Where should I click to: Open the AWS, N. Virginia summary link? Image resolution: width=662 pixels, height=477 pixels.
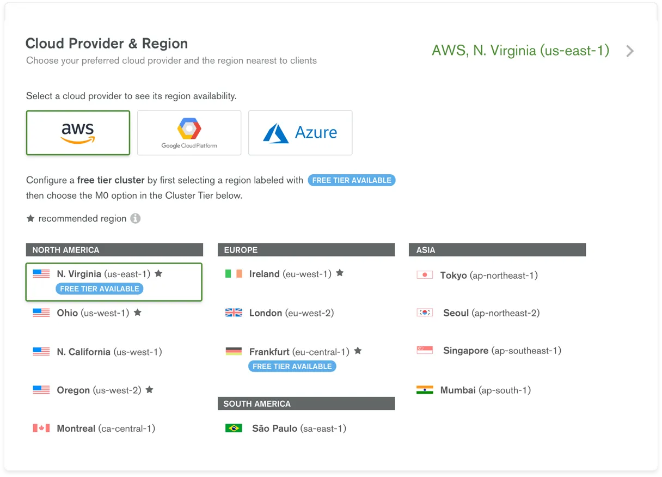(520, 50)
